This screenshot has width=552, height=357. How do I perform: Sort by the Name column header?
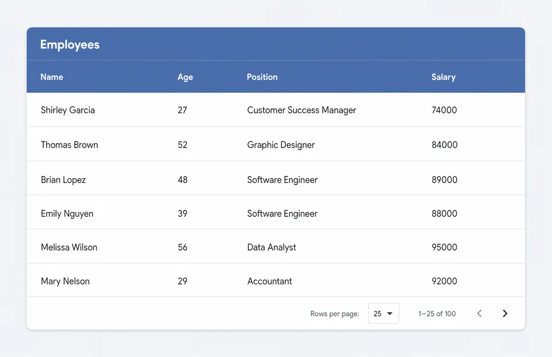(x=52, y=77)
